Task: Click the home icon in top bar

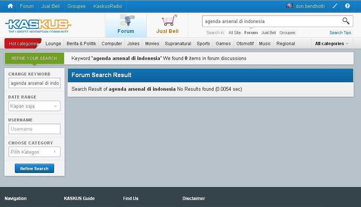Action: [x=10, y=6]
